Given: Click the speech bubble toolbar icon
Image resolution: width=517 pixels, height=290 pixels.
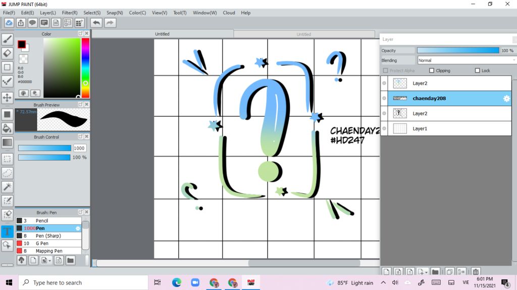Looking at the screenshot, I should click(x=32, y=23).
